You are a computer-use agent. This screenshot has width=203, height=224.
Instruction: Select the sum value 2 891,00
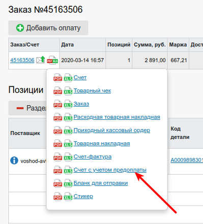[x=155, y=60]
